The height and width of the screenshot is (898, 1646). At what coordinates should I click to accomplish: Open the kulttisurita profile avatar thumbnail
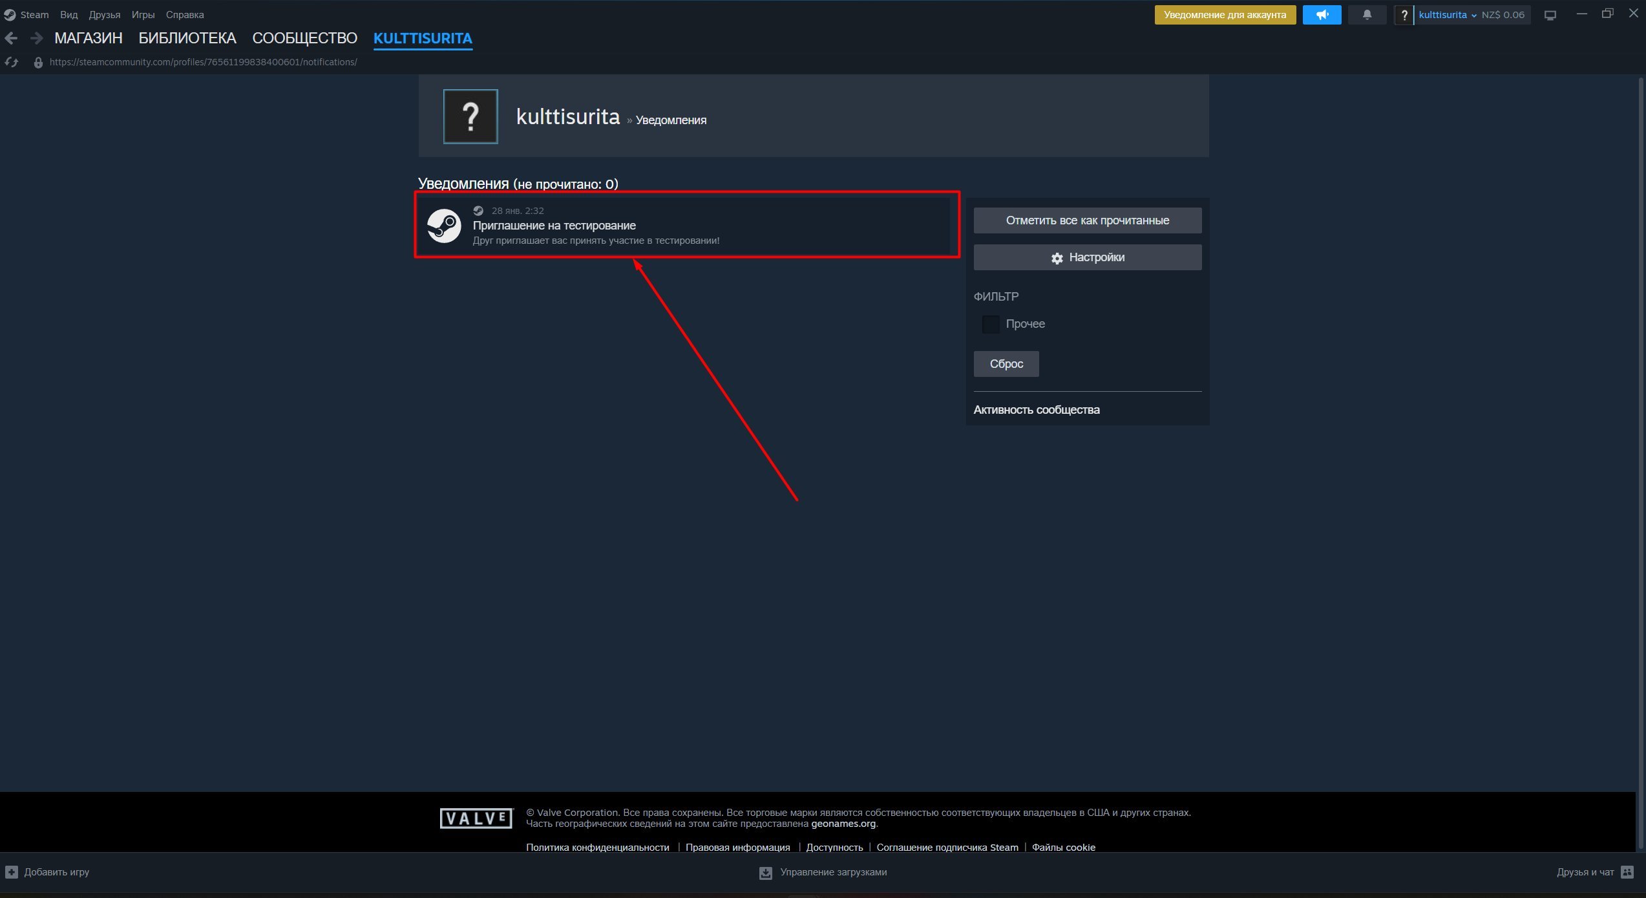470,116
